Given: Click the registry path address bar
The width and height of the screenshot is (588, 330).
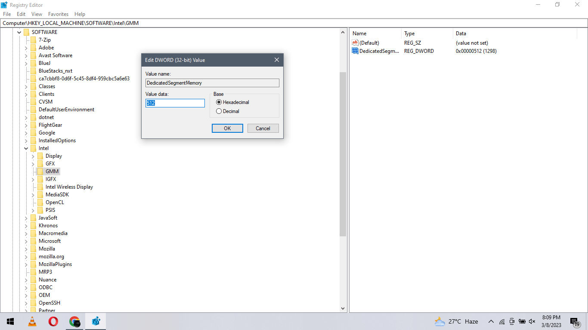Looking at the screenshot, I should [x=294, y=23].
